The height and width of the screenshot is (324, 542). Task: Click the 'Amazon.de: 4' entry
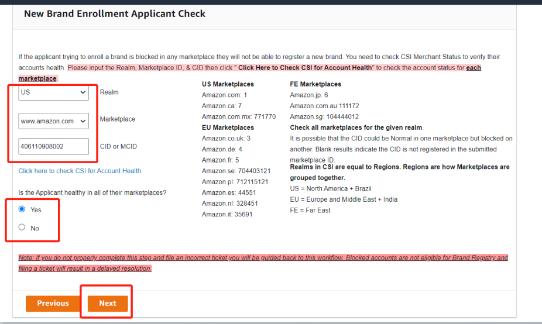tap(222, 149)
